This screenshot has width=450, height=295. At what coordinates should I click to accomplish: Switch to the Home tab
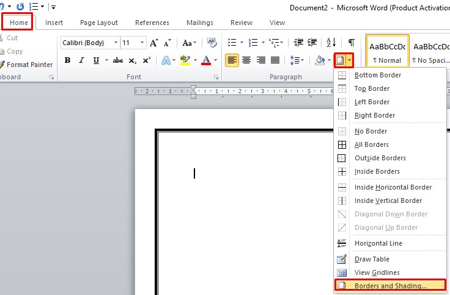19,23
